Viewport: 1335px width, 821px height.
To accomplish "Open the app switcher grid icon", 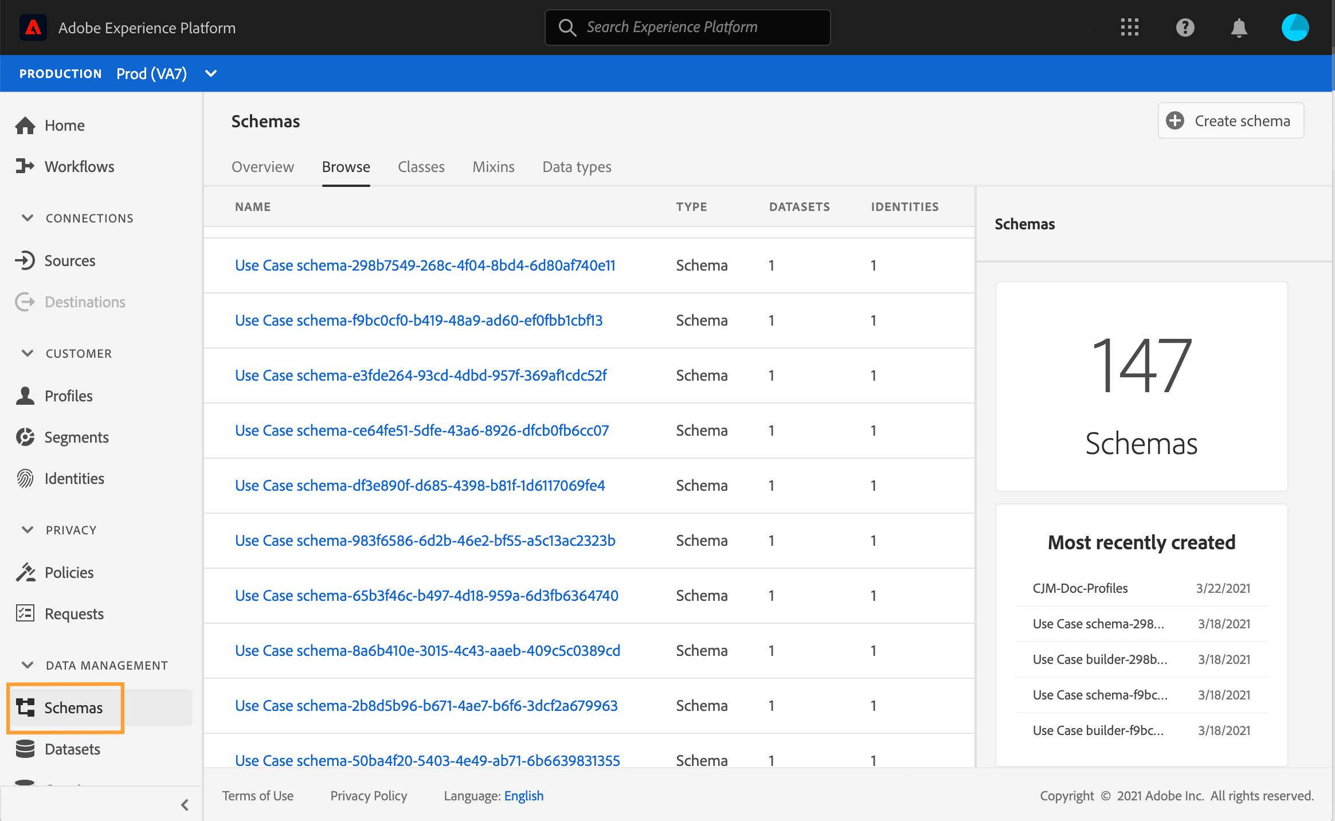I will [x=1129, y=28].
